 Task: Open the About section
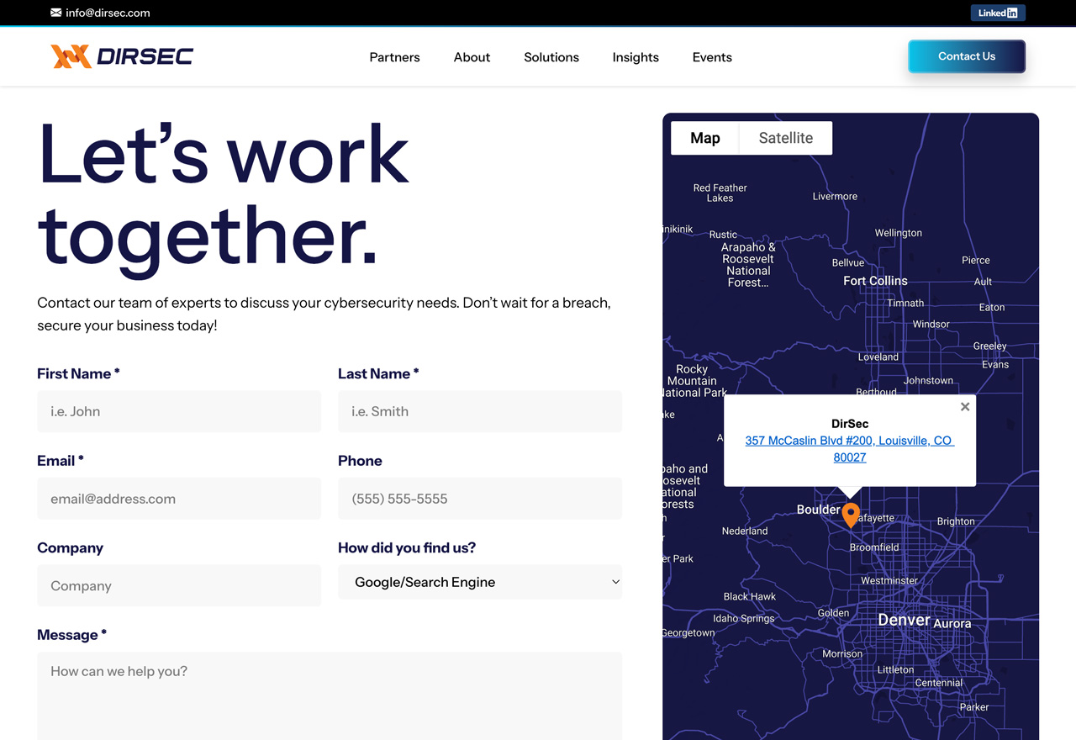pyautogui.click(x=472, y=57)
